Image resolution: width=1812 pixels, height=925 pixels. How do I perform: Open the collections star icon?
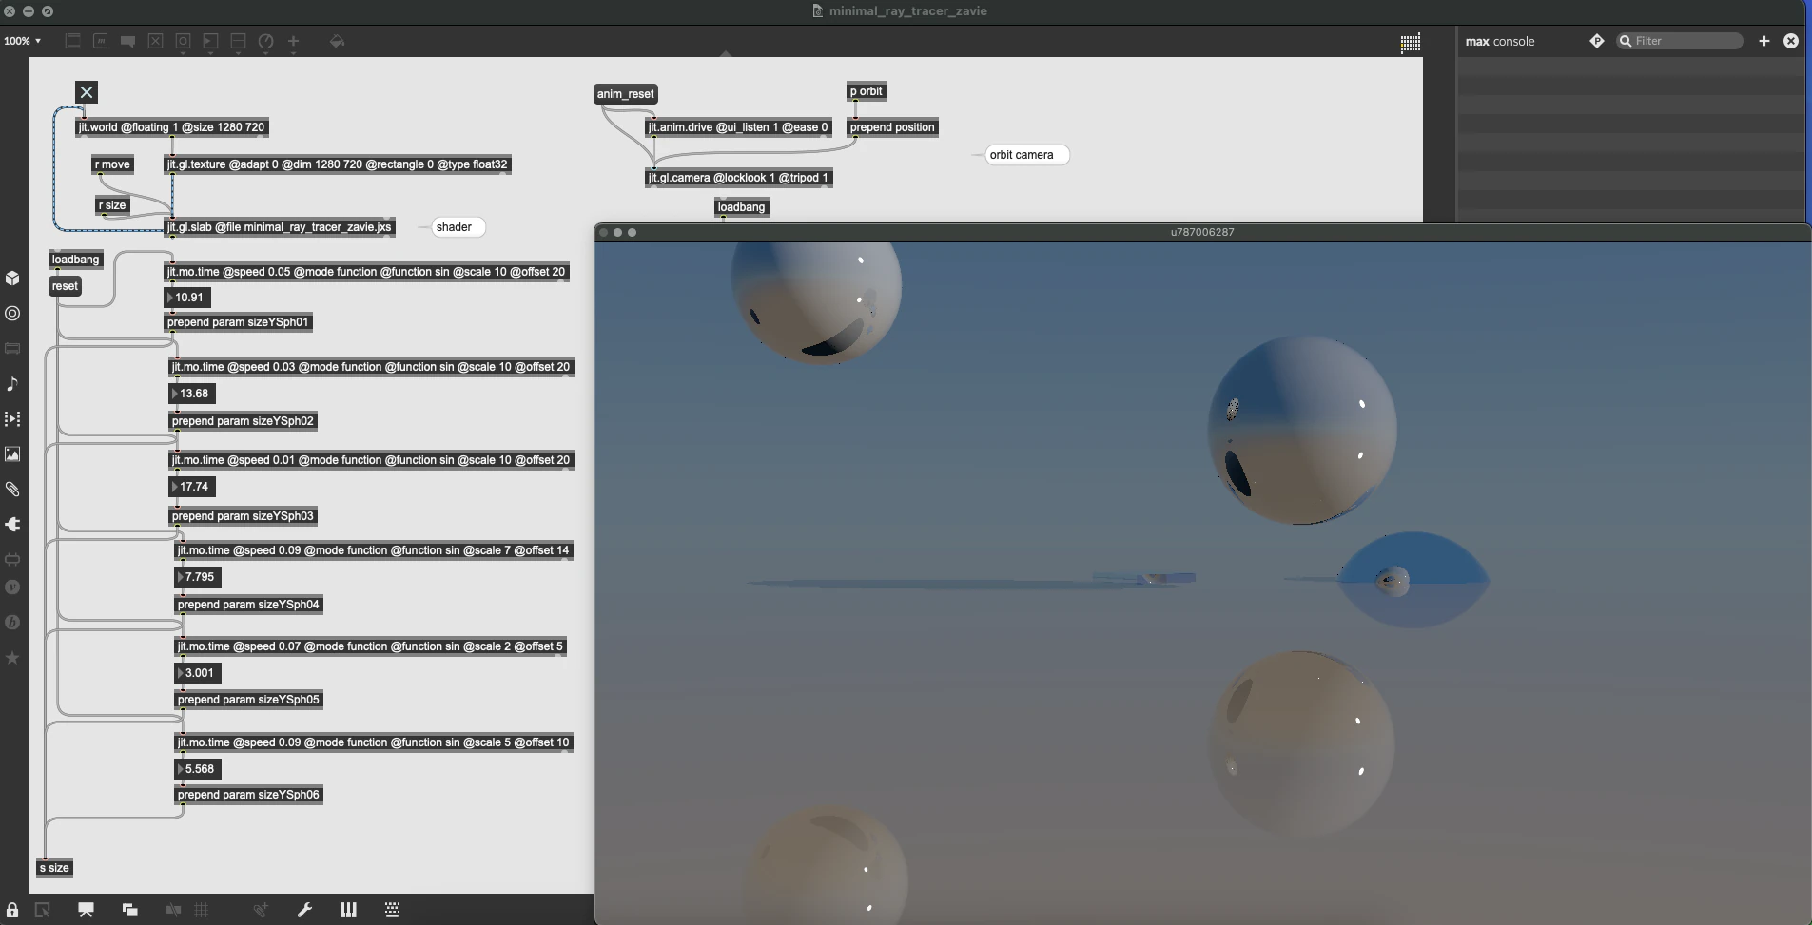pos(12,658)
